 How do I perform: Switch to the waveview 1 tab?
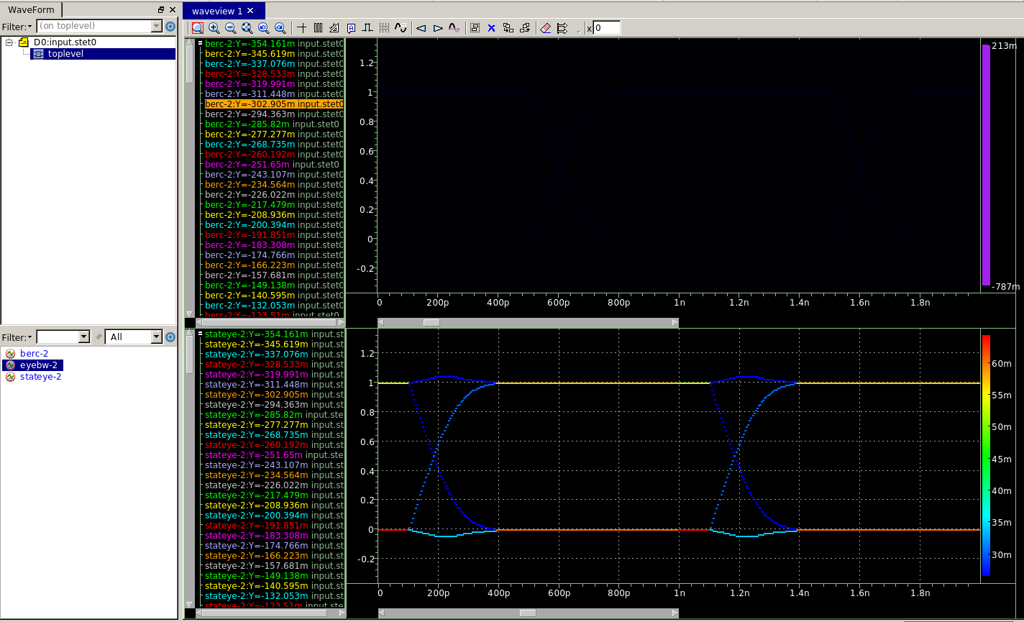[217, 11]
